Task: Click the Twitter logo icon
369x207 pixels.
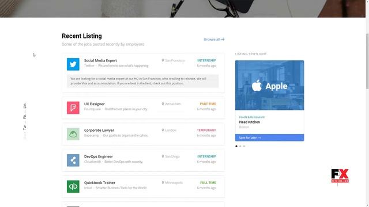Action: [73, 64]
